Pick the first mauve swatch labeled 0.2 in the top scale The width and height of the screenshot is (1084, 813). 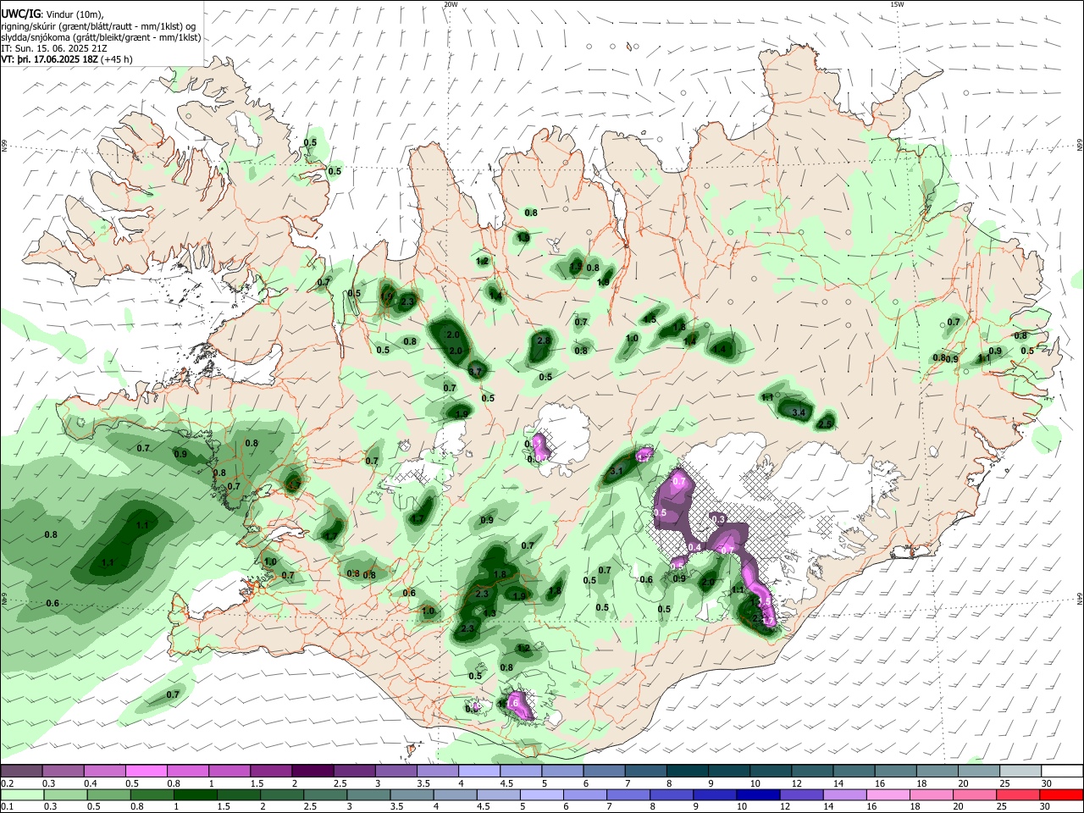pyautogui.click(x=21, y=772)
